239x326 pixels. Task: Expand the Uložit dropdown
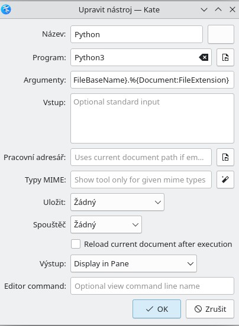pos(117,202)
